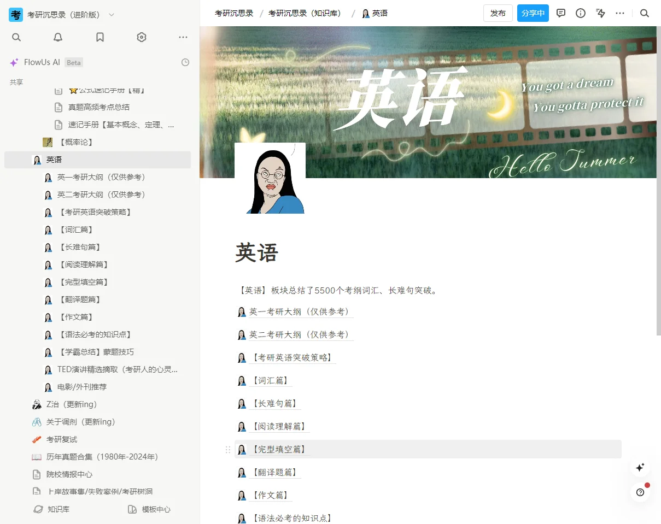Open sidebar 英二考研大纲（仅供参考）
This screenshot has width=661, height=524.
click(103, 195)
